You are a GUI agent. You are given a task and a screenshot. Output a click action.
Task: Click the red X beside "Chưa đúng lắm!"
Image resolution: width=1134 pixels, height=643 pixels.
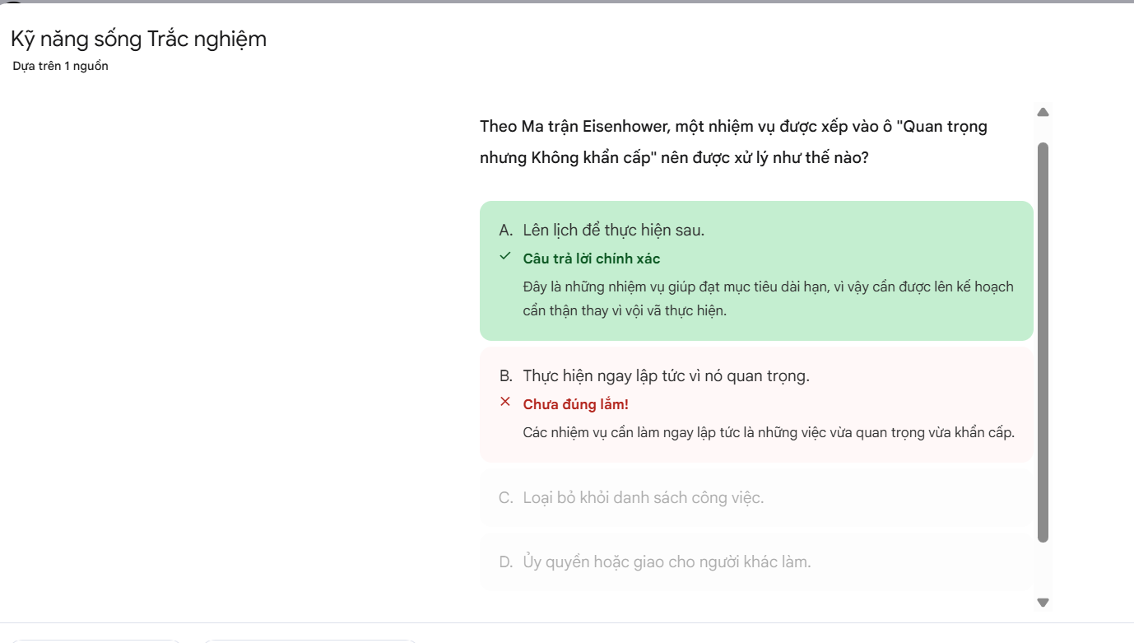(x=505, y=403)
